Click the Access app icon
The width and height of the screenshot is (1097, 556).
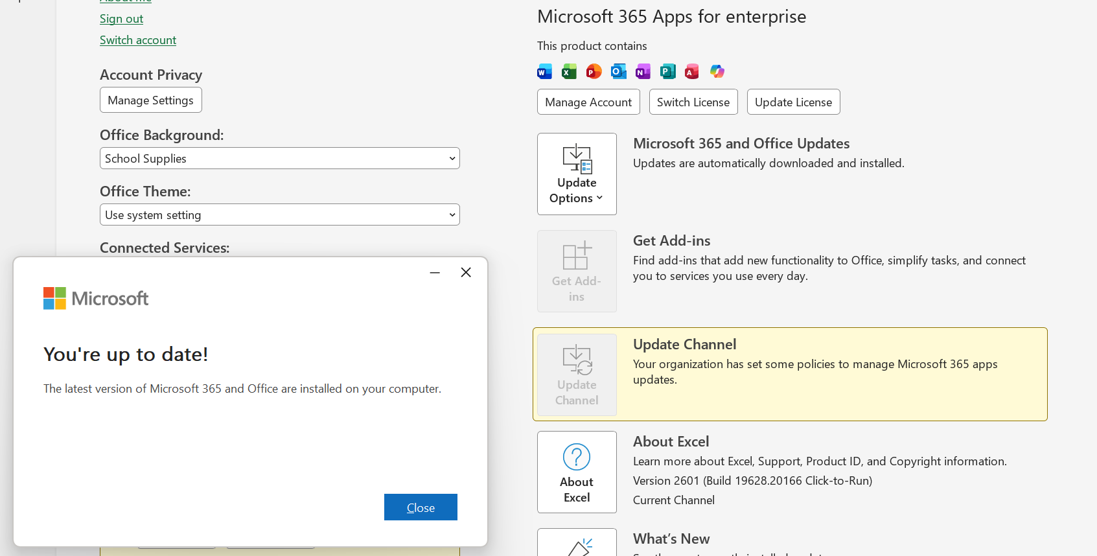tap(692, 71)
